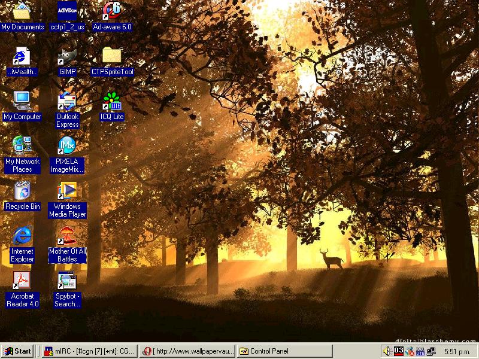Switch to the mIRC taskbar window

pyautogui.click(x=89, y=351)
